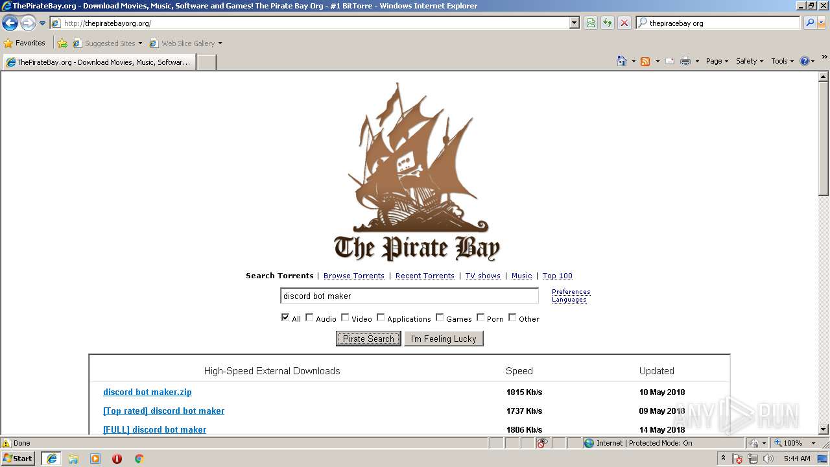Click the zoom level magnifier icon
Screen dimensions: 830x467
(x=778, y=443)
